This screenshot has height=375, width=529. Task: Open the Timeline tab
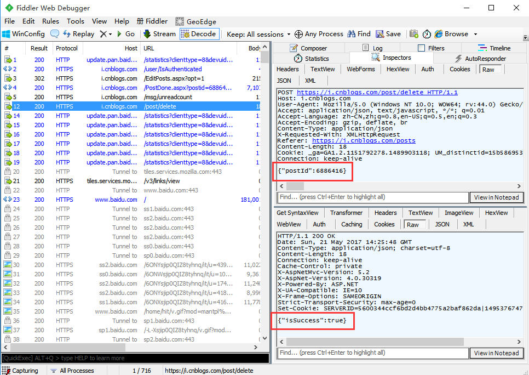point(494,48)
